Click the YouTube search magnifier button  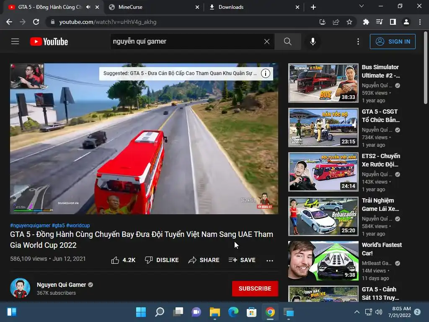287,42
